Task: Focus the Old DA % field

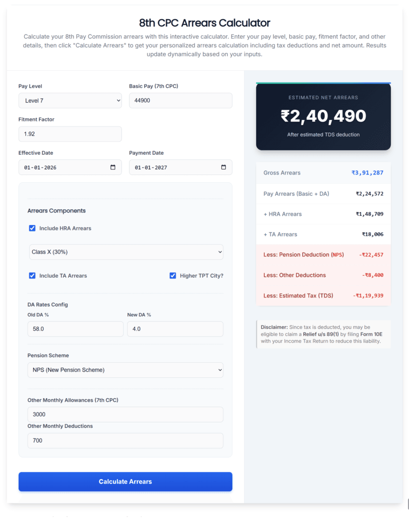Action: pyautogui.click(x=75, y=329)
